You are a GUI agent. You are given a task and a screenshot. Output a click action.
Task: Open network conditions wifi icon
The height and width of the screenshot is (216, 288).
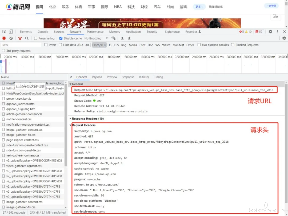coord(113,38)
